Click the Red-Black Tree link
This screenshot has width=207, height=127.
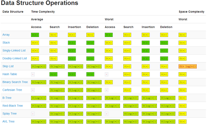(x=13, y=106)
